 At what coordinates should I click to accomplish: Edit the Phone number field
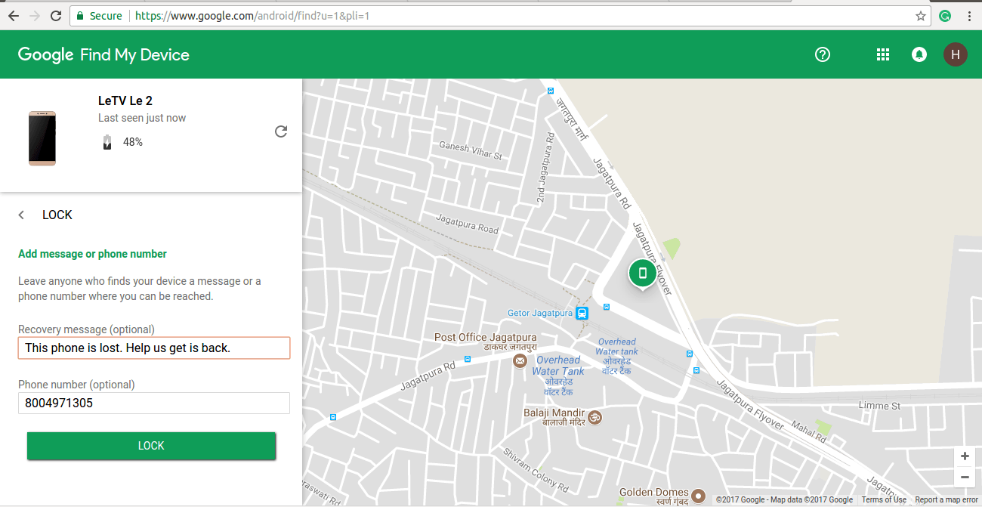point(154,403)
